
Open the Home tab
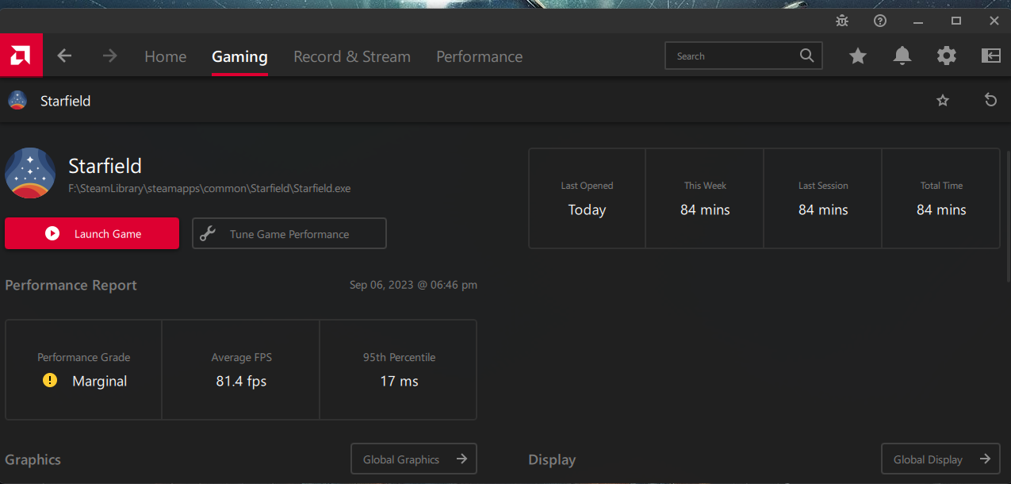[166, 56]
